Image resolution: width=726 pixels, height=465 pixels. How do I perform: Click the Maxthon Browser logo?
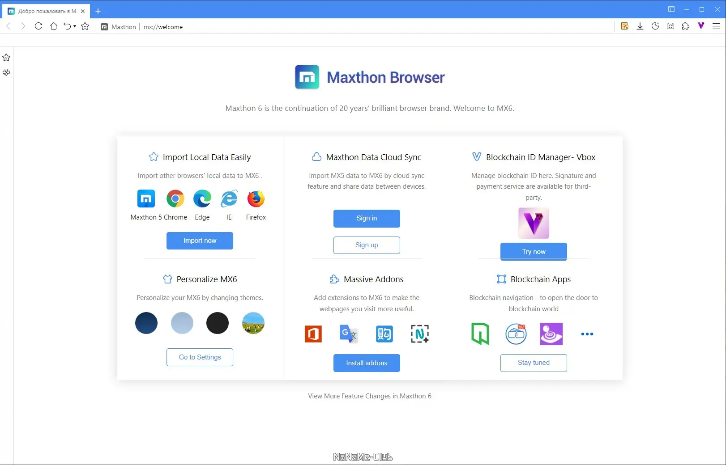[x=370, y=77]
